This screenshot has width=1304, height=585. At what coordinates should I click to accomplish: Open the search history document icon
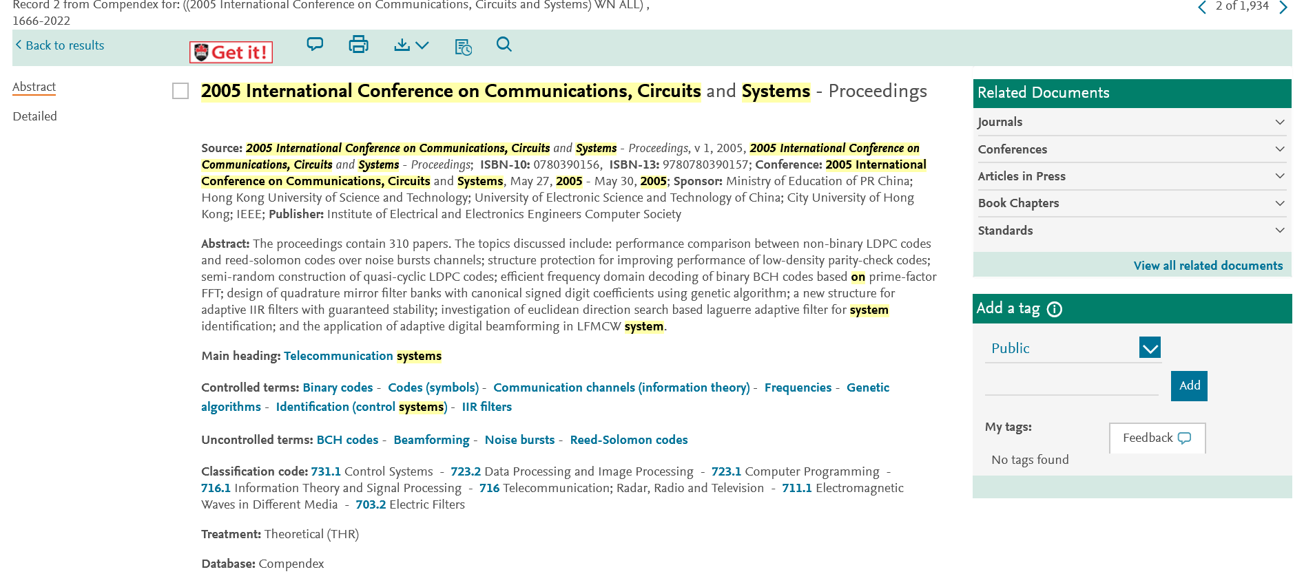tap(464, 47)
